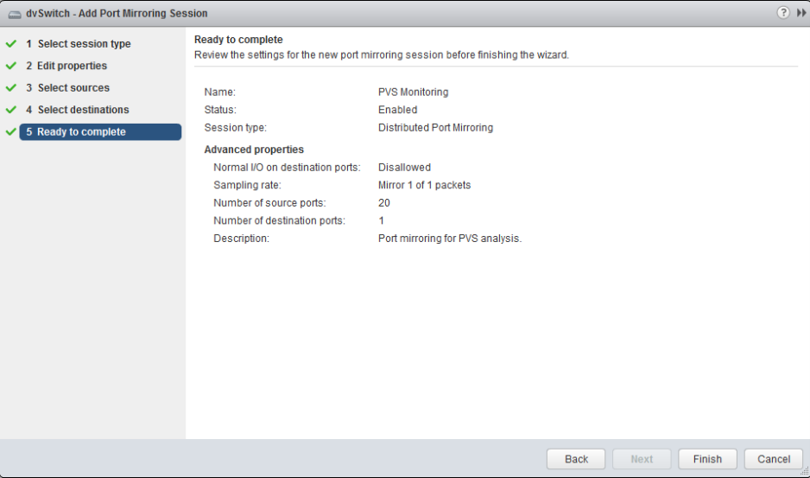Navigate to step 4 Select destinations
Viewport: 810px width, 478px height.
point(83,110)
